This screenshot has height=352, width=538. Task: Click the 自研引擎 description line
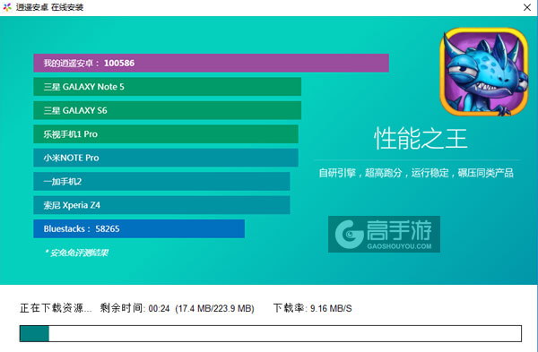point(416,173)
